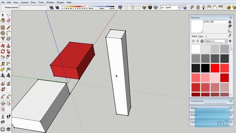Choose the Make Component tool

pos(8,15)
